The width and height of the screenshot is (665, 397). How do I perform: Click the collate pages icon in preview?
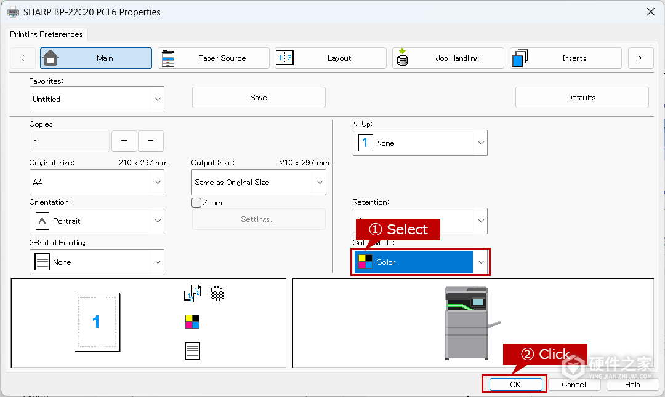point(193,293)
